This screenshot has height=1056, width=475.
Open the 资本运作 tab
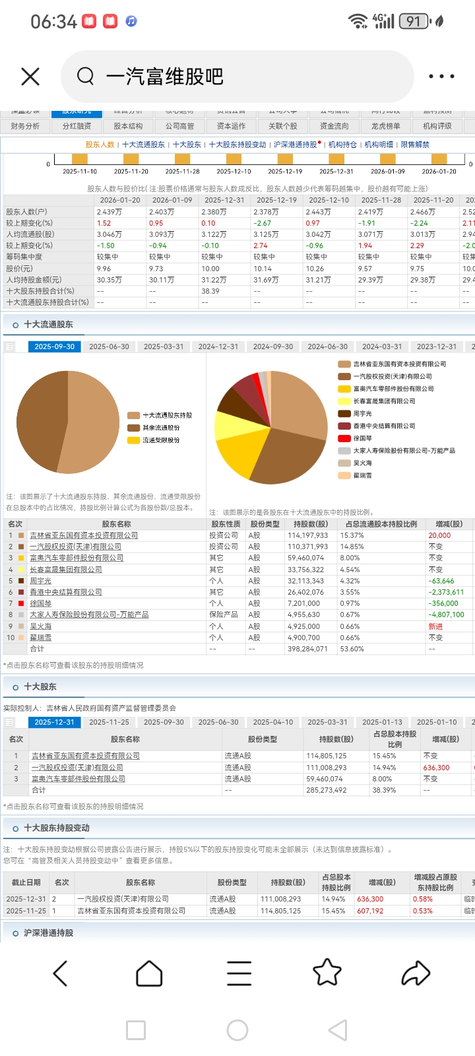click(232, 126)
